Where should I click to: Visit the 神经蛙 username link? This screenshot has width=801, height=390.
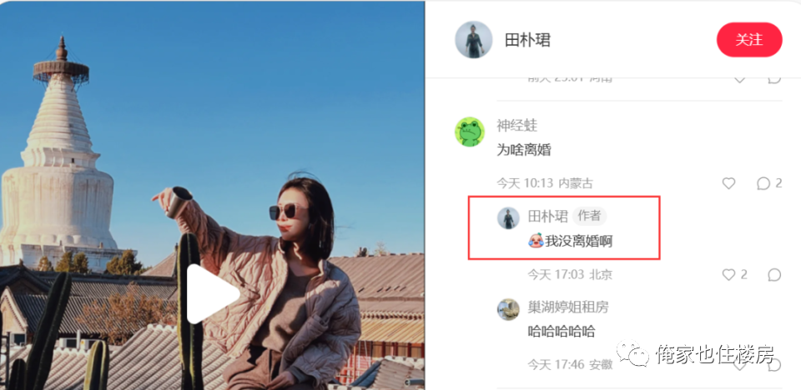[x=517, y=125]
